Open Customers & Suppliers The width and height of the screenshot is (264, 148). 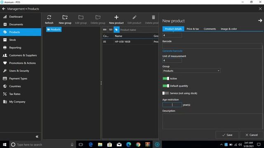(x=21, y=55)
